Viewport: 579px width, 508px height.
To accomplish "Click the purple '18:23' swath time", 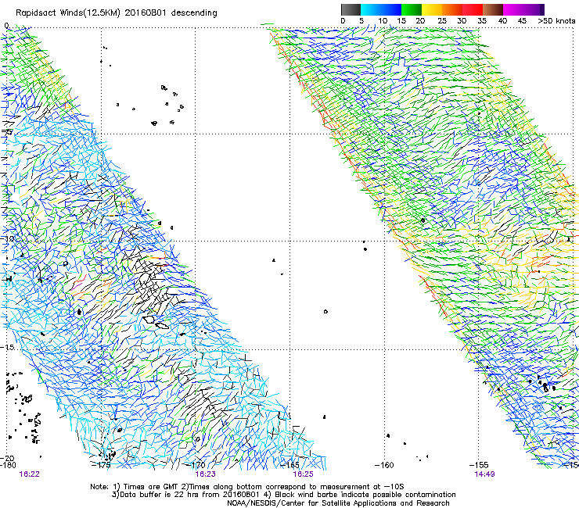I will tap(205, 474).
